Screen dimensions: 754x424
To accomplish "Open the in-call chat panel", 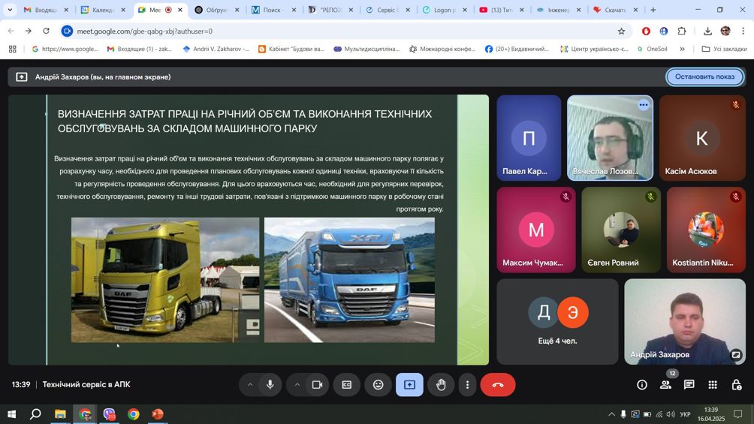I will pyautogui.click(x=689, y=385).
